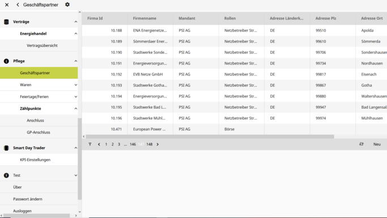This screenshot has height=218, width=387.
Task: Click cell Stadtwerke Mühl...
Action: [150, 118]
